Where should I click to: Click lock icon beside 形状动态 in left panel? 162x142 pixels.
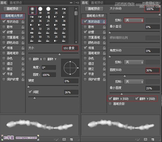[23, 22]
